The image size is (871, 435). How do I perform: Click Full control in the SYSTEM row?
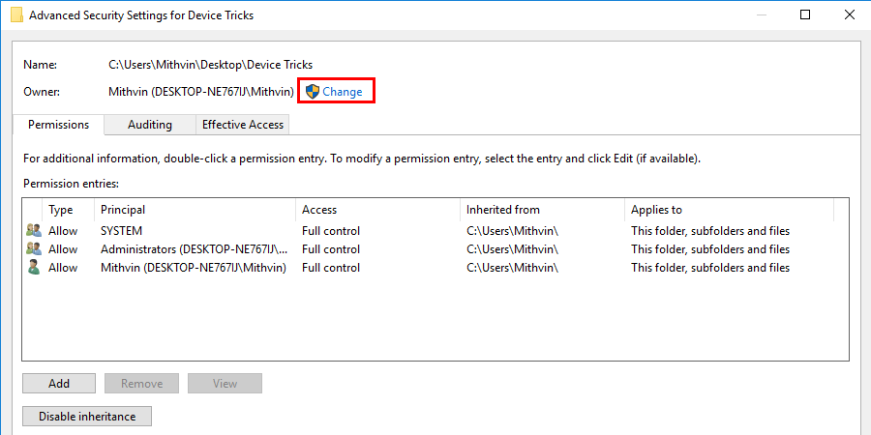(x=331, y=231)
